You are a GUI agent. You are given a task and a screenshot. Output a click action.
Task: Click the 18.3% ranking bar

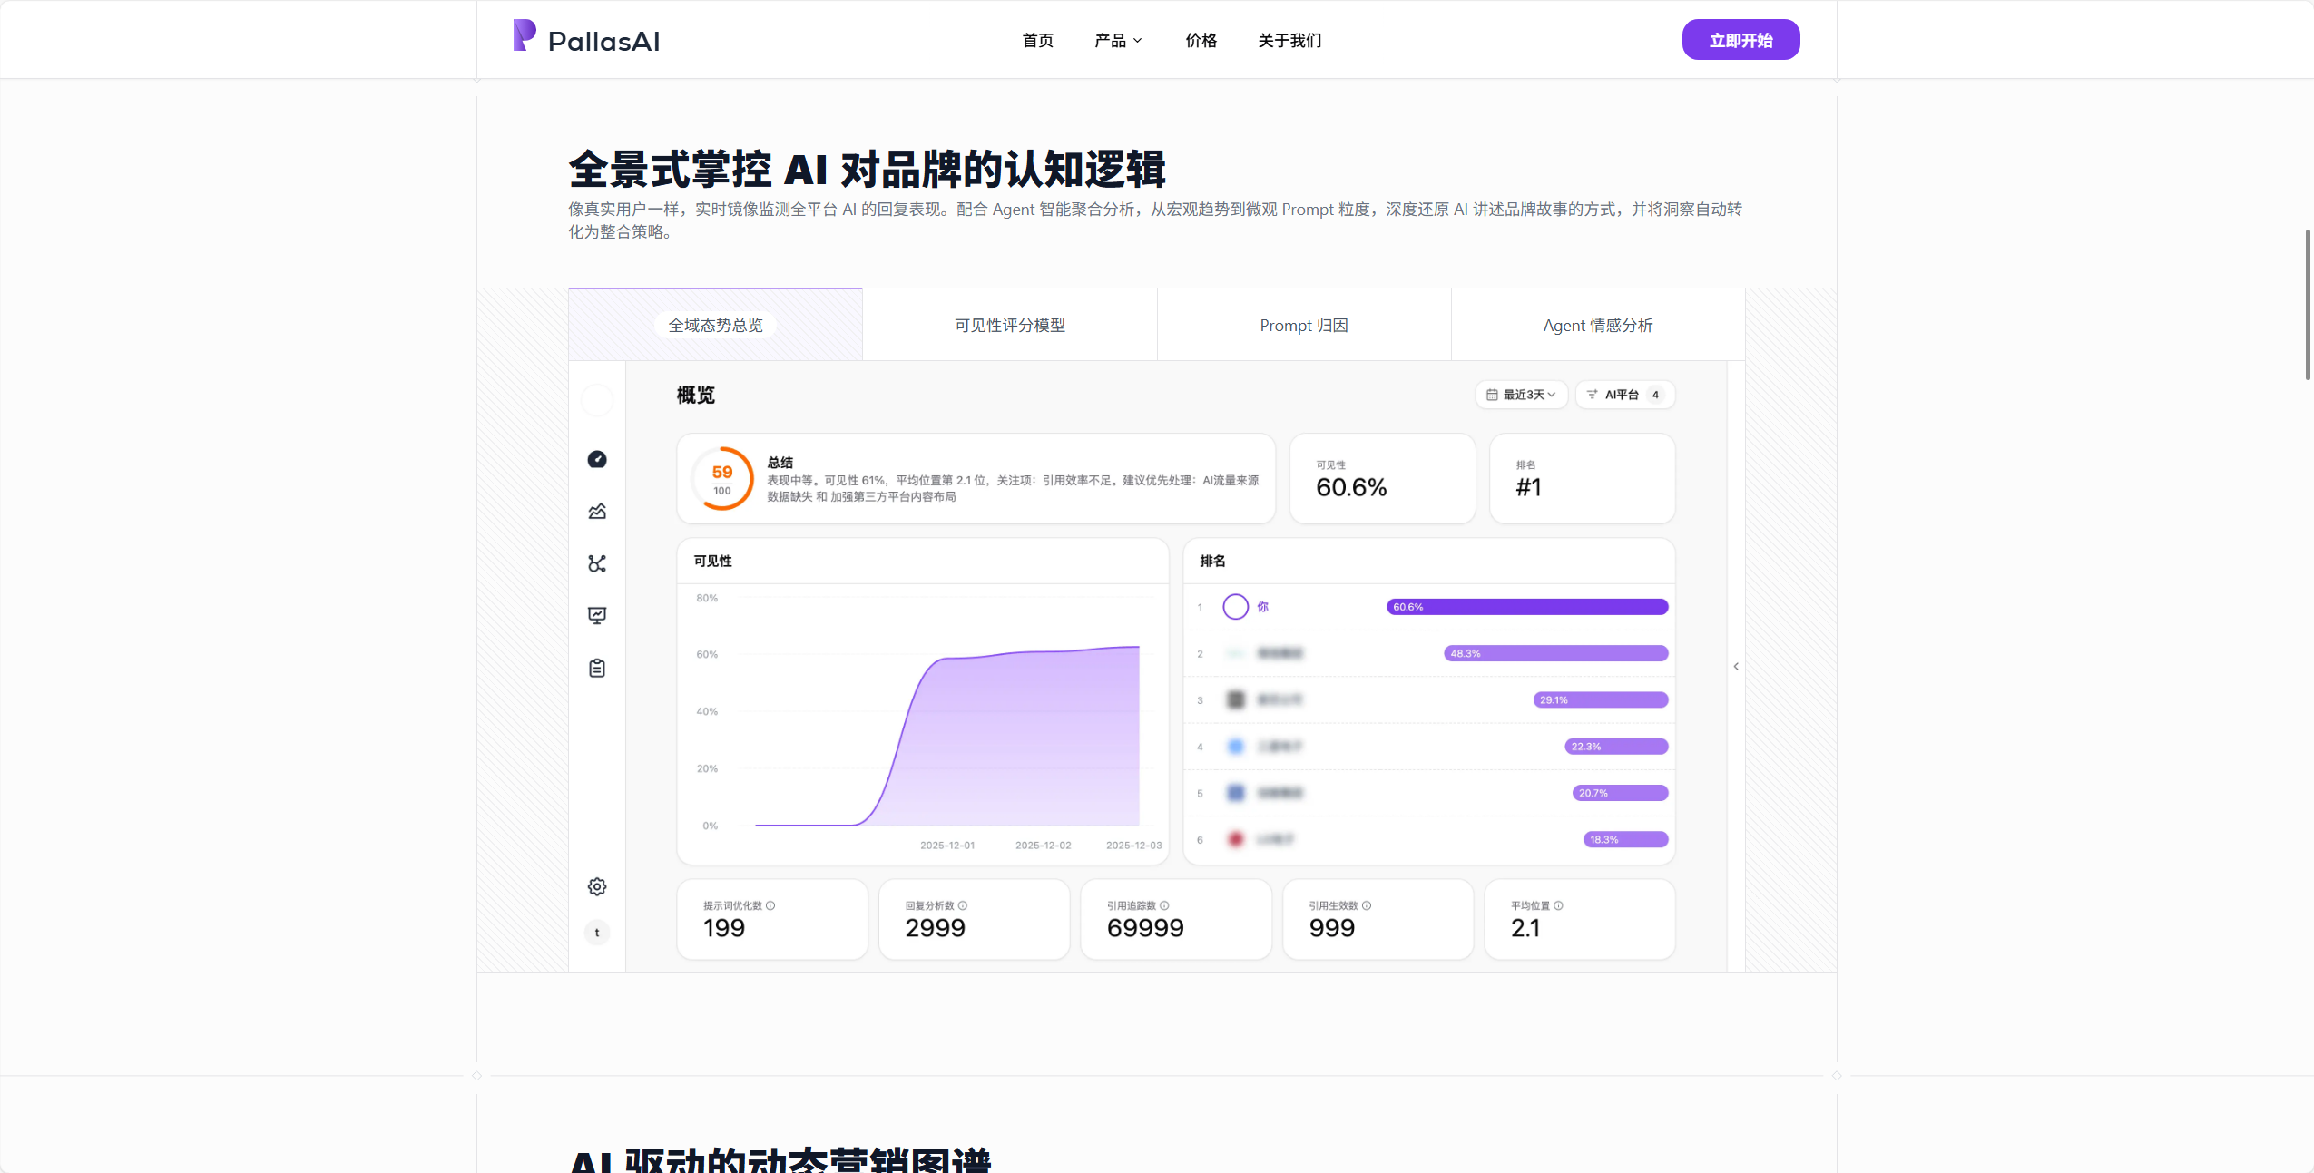coord(1626,839)
